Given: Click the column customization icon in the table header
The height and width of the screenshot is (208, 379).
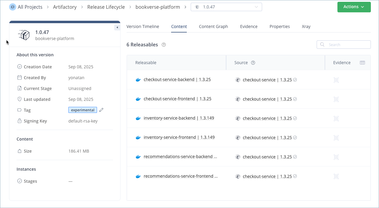Looking at the screenshot, I should click(362, 62).
